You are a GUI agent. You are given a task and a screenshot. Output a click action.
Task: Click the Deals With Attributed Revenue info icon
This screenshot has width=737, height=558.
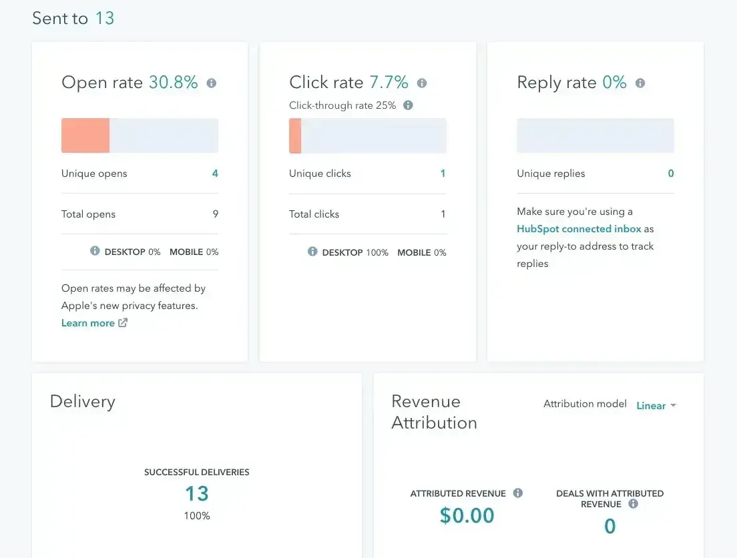tap(632, 505)
